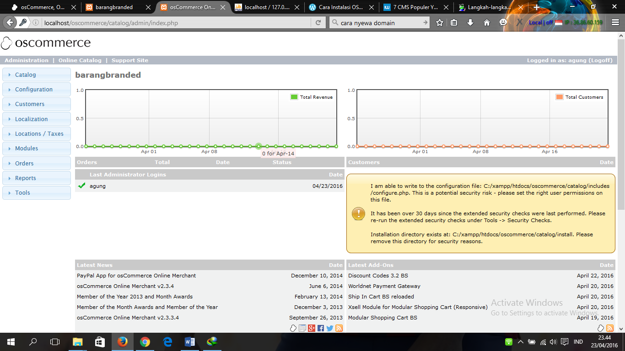
Task: Click the browser back arrow button
Action: click(x=10, y=22)
